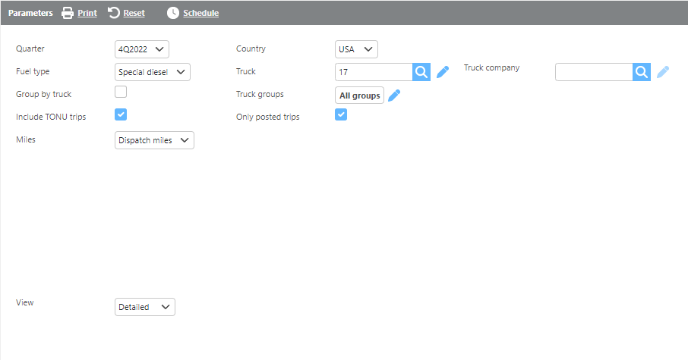Screen dimensions: 688x360
Task: Click the pencil icon beside Truck field
Action: click(x=443, y=72)
